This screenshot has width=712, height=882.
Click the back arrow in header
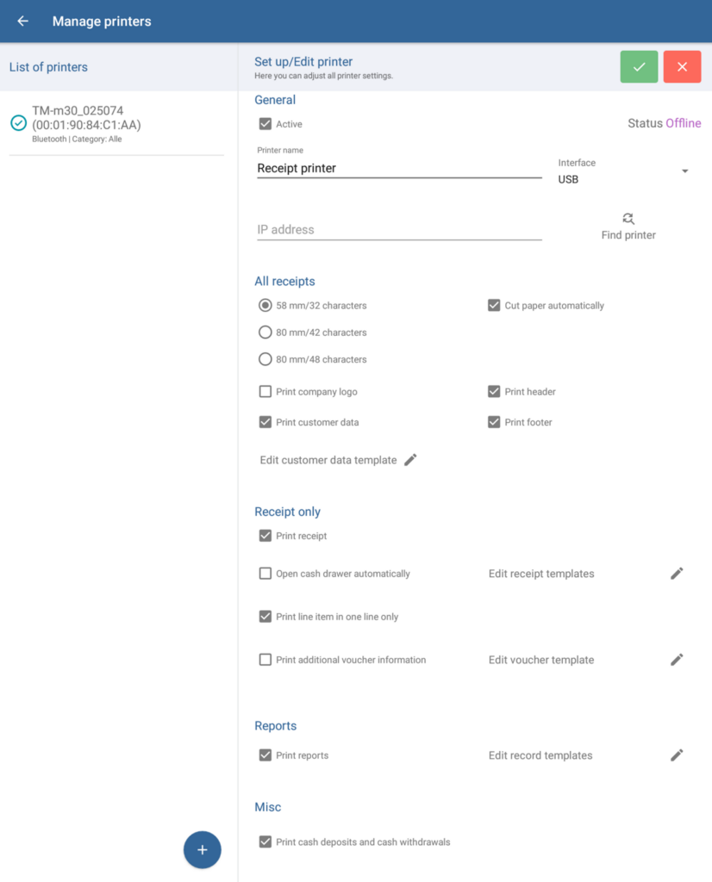tap(23, 22)
